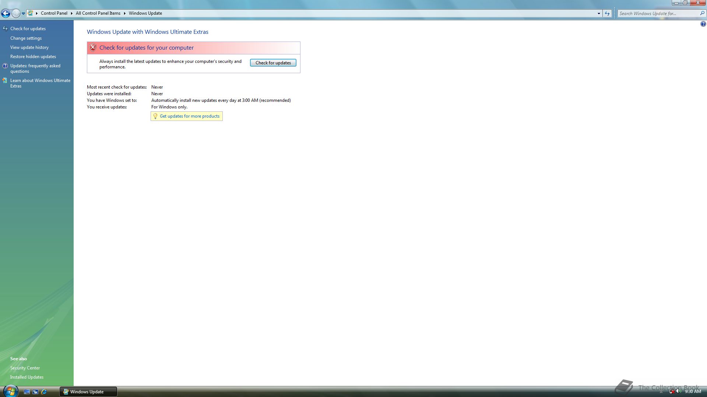The image size is (707, 397).
Task: Open Help with the blue question icon
Action: point(703,24)
